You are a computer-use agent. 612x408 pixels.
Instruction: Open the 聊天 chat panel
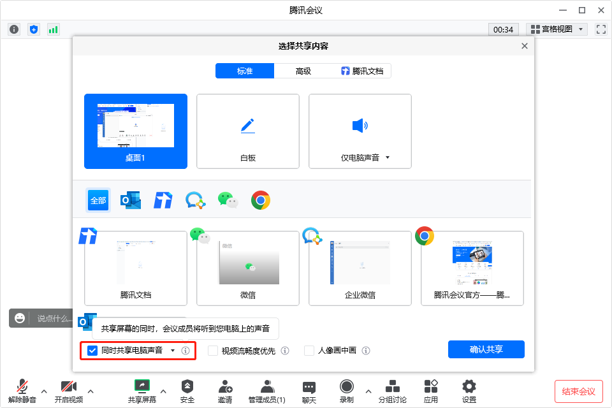click(309, 391)
